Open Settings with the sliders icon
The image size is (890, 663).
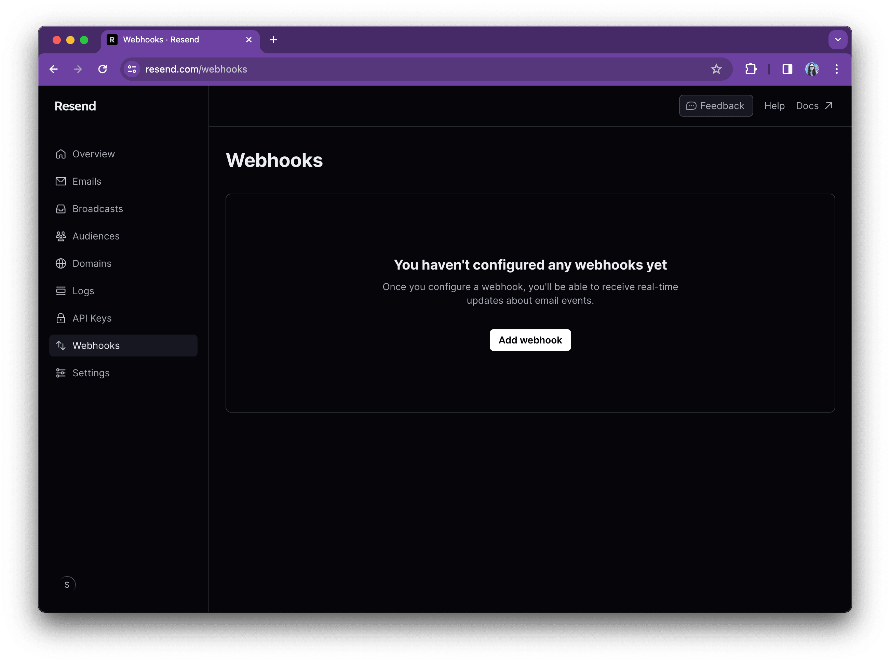[x=60, y=373]
